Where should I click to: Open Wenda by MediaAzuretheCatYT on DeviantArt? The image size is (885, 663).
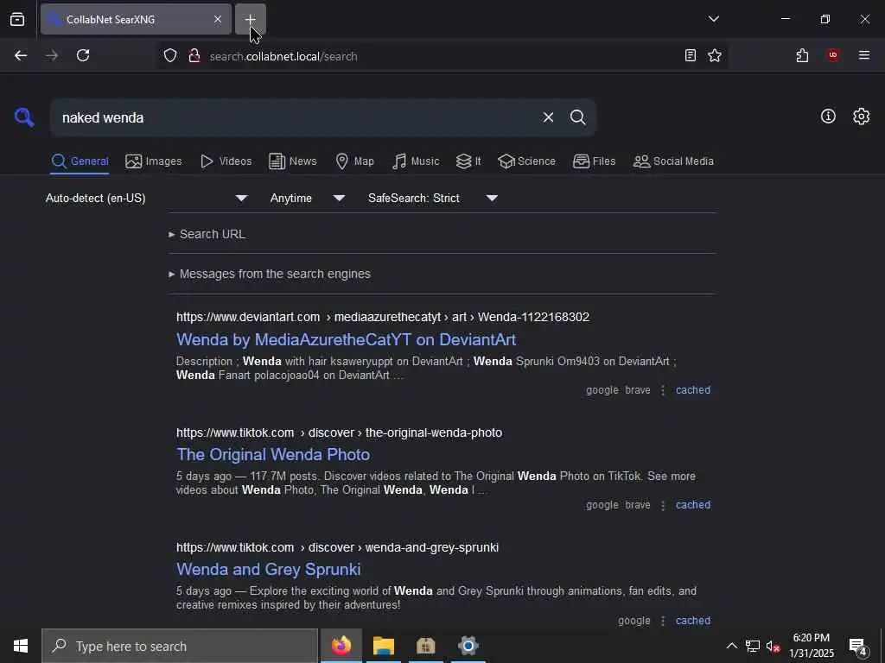point(346,339)
